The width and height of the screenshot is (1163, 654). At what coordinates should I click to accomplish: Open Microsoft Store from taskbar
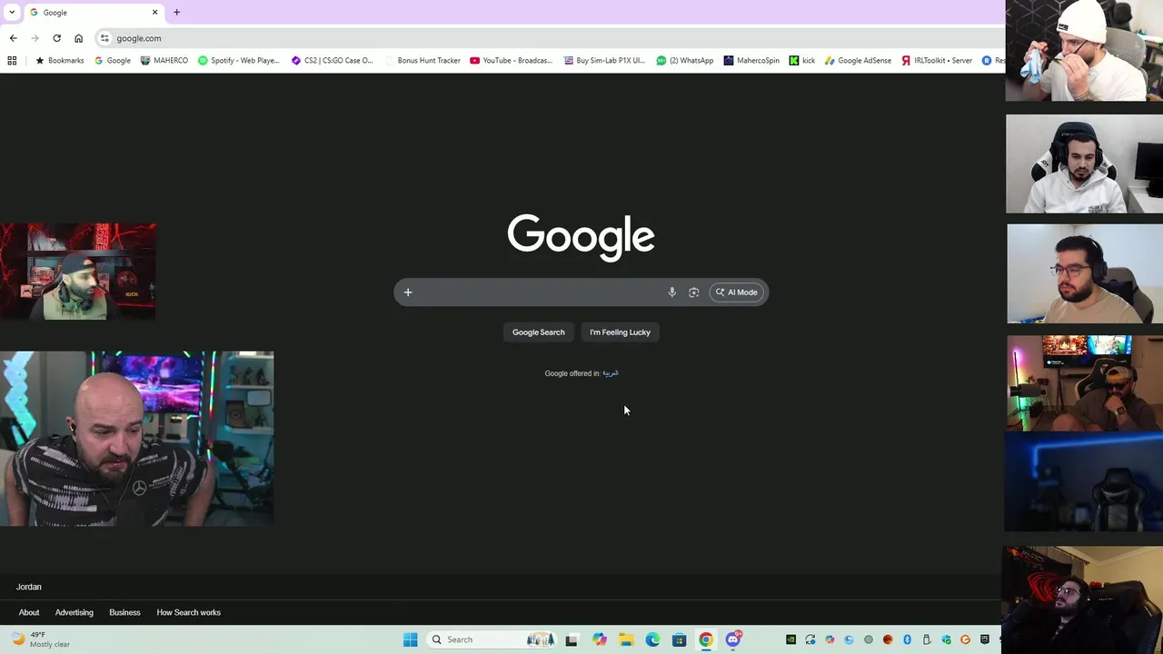[x=679, y=639]
